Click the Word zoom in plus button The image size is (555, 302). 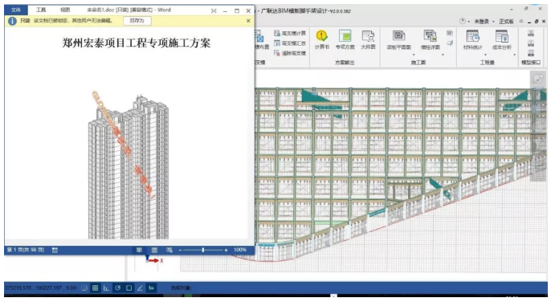click(x=226, y=250)
